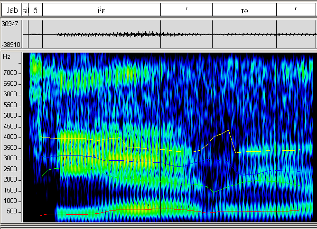The height and width of the screenshot is (229, 317).
Task: Click the green formant track dip
Action: pyautogui.click(x=214, y=192)
